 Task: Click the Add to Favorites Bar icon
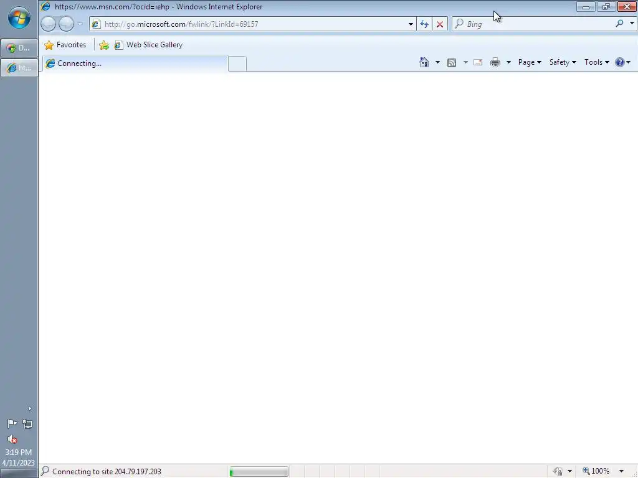point(104,45)
